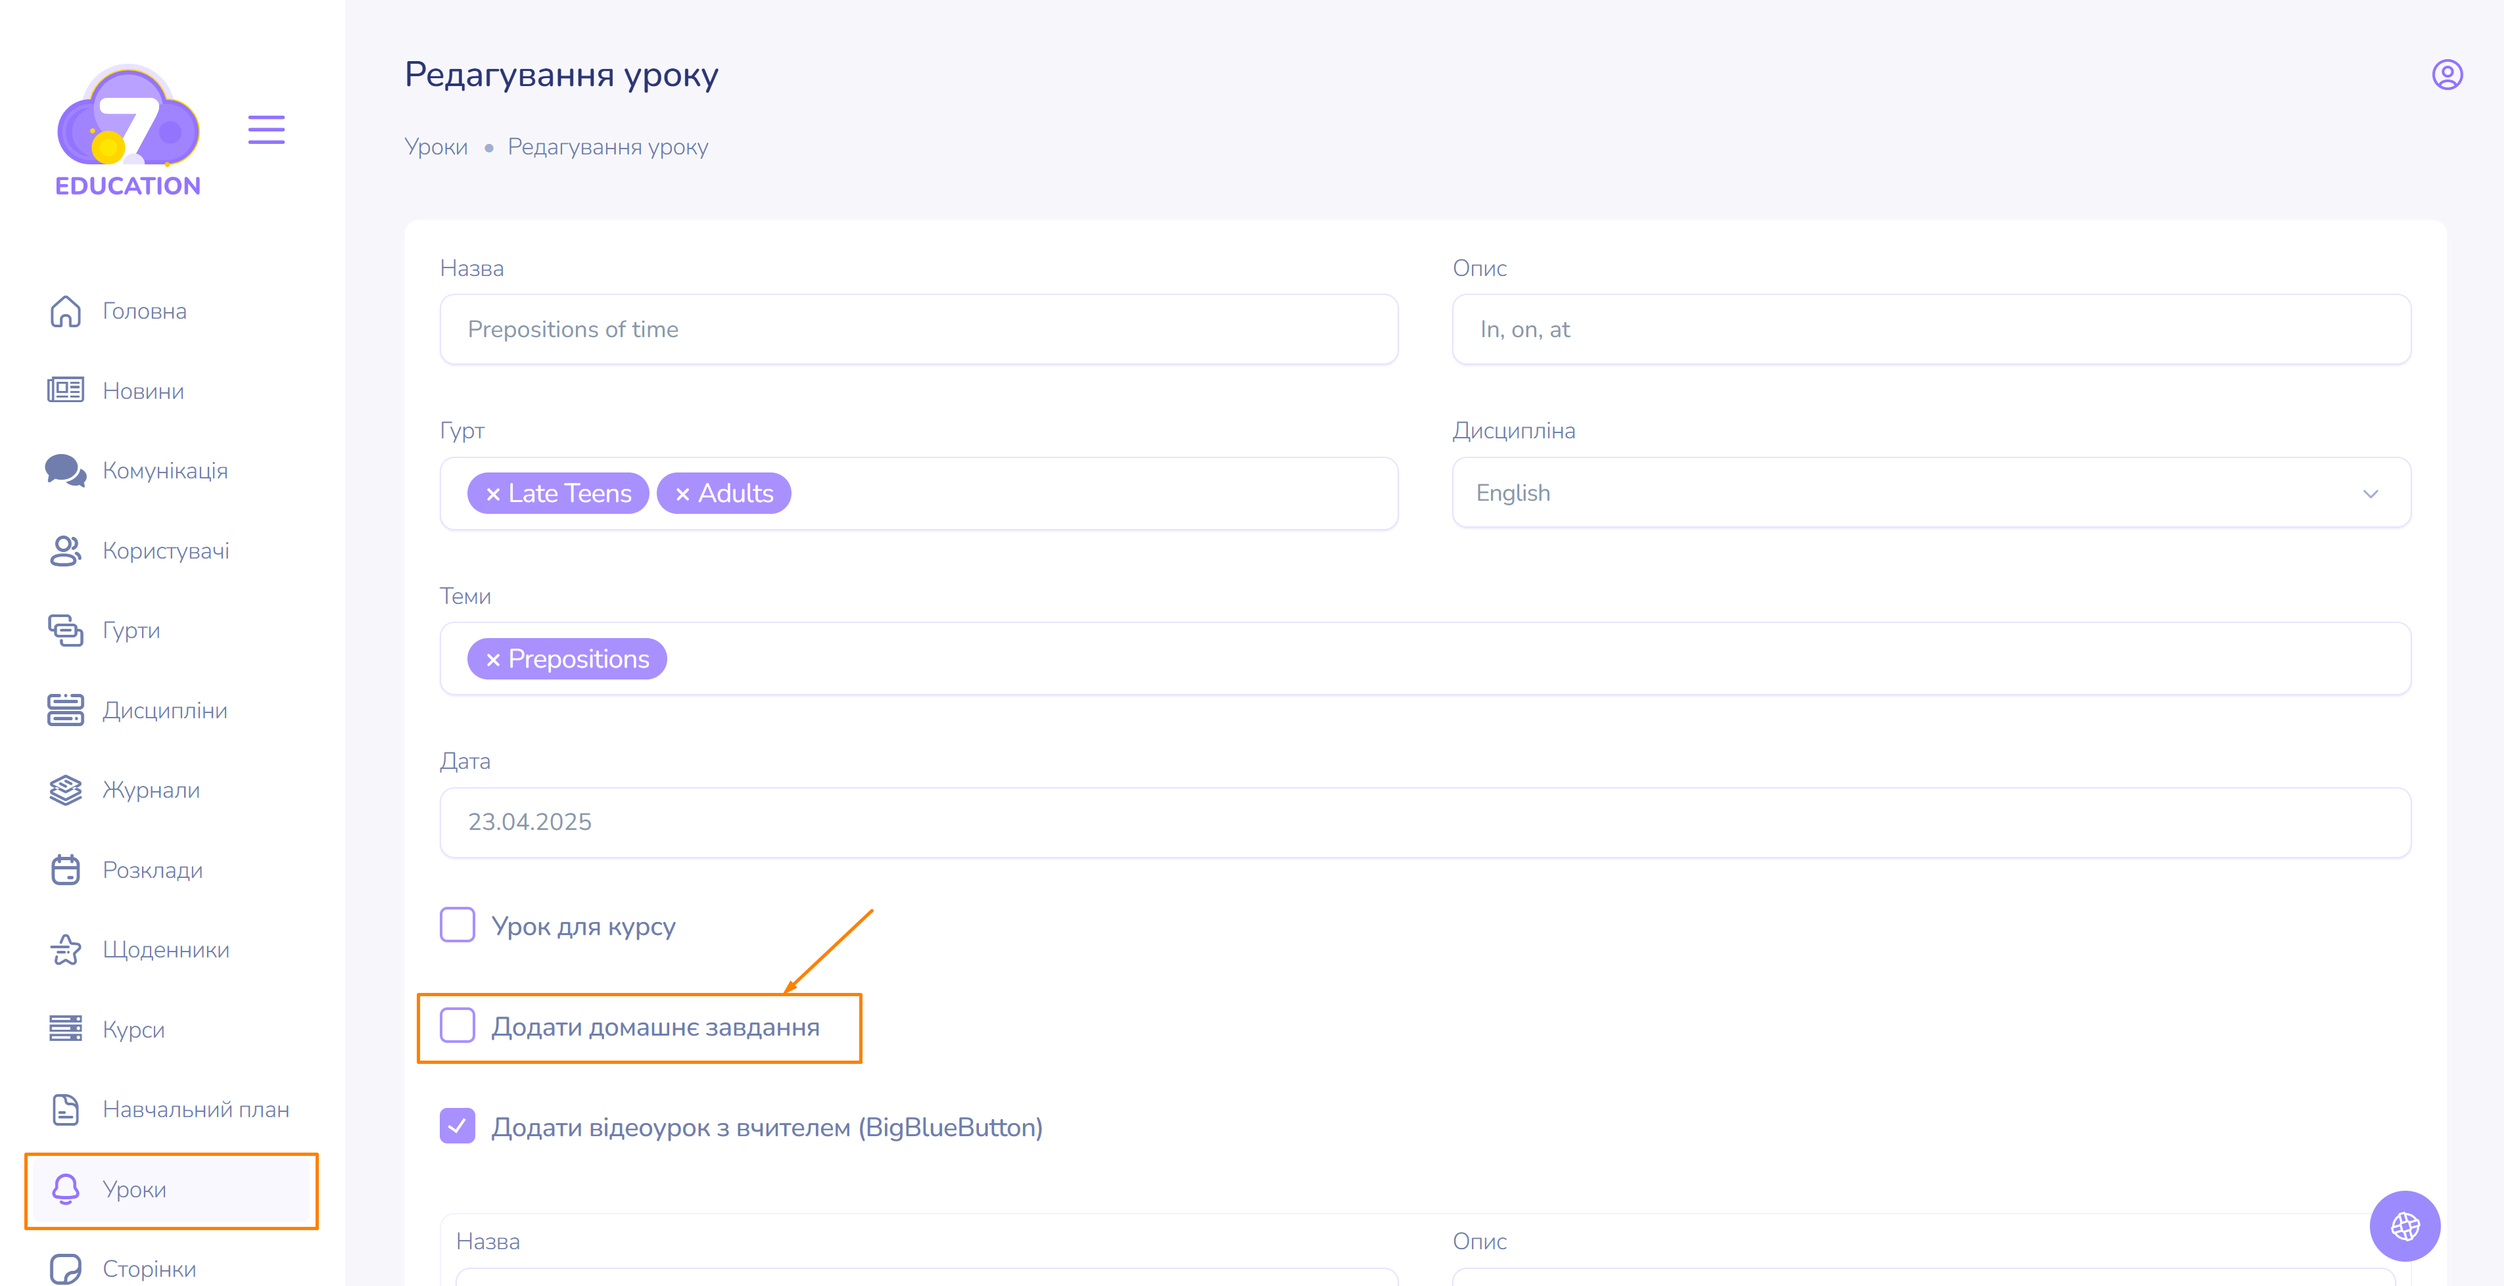Click the Головна home icon
This screenshot has height=1286, width=2504.
65,311
